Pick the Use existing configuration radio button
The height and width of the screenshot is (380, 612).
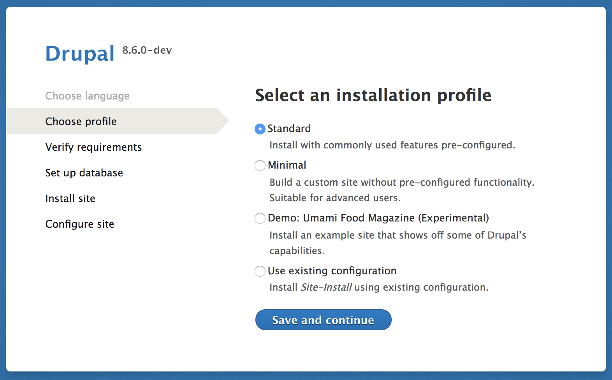[260, 271]
